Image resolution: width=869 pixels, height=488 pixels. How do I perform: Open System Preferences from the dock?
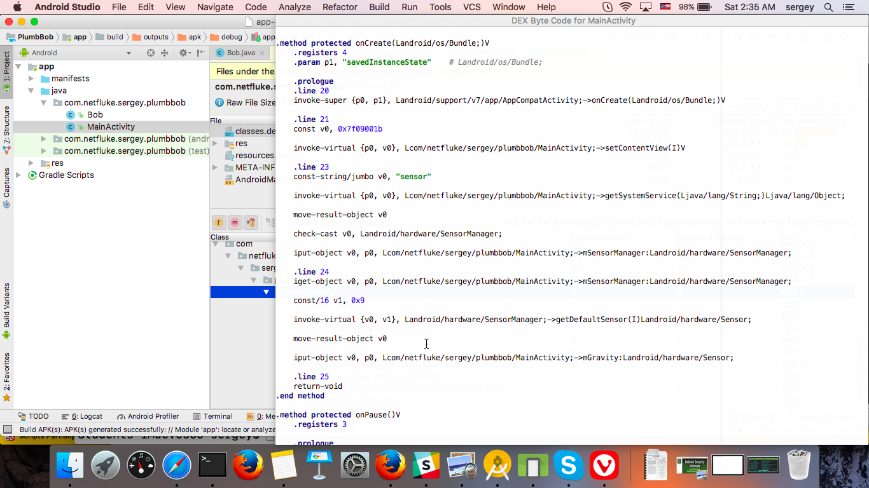pyautogui.click(x=355, y=466)
